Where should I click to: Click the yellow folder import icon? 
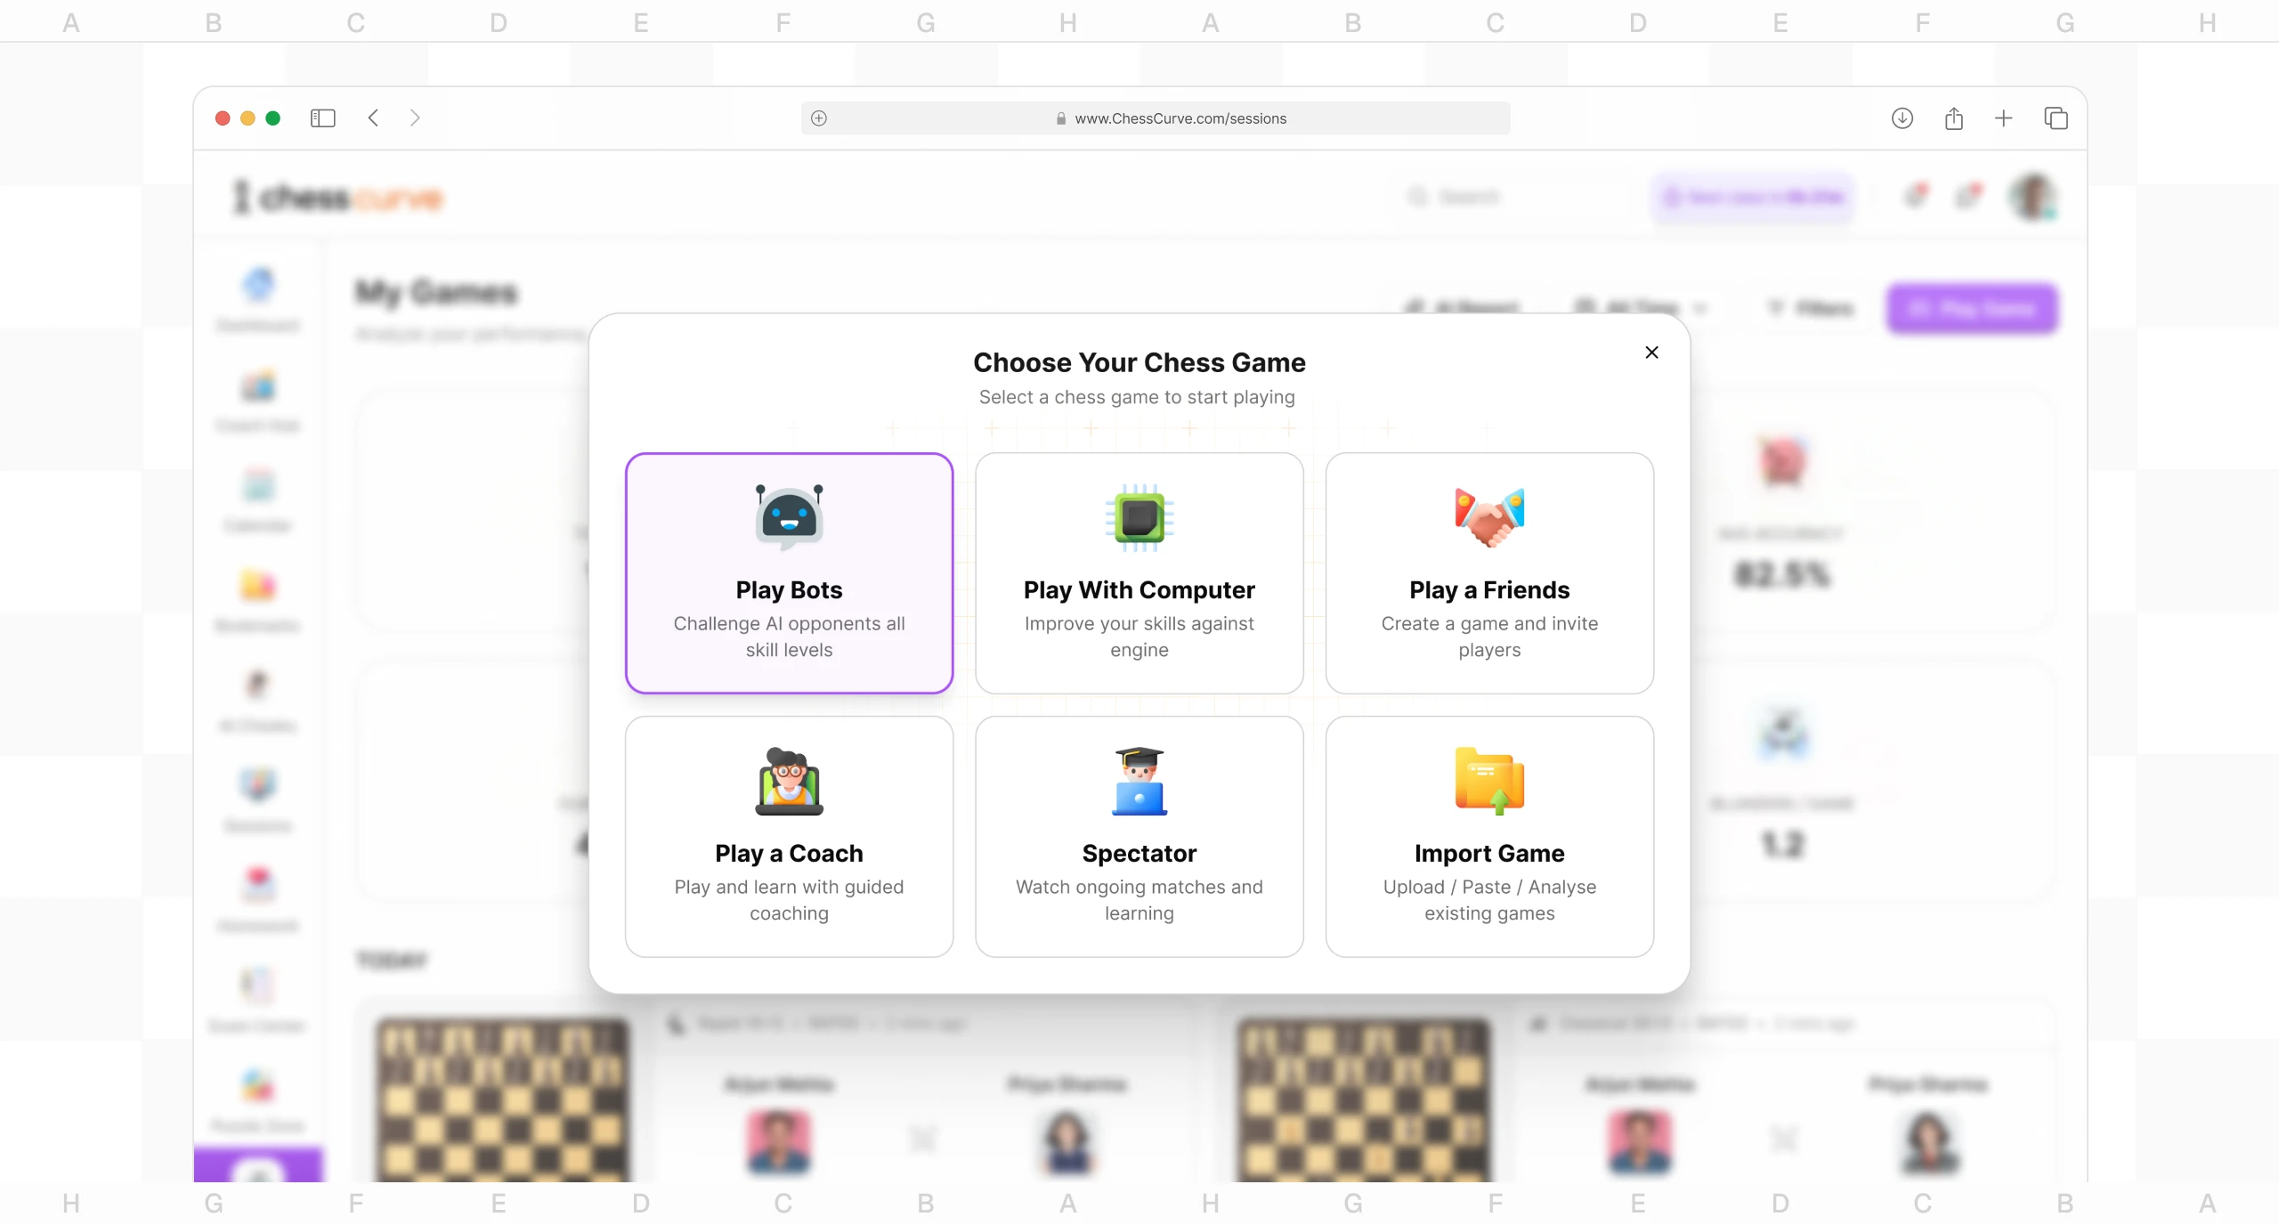click(x=1489, y=781)
